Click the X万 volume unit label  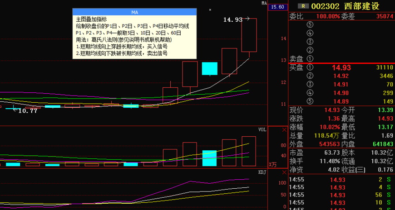[272, 165]
